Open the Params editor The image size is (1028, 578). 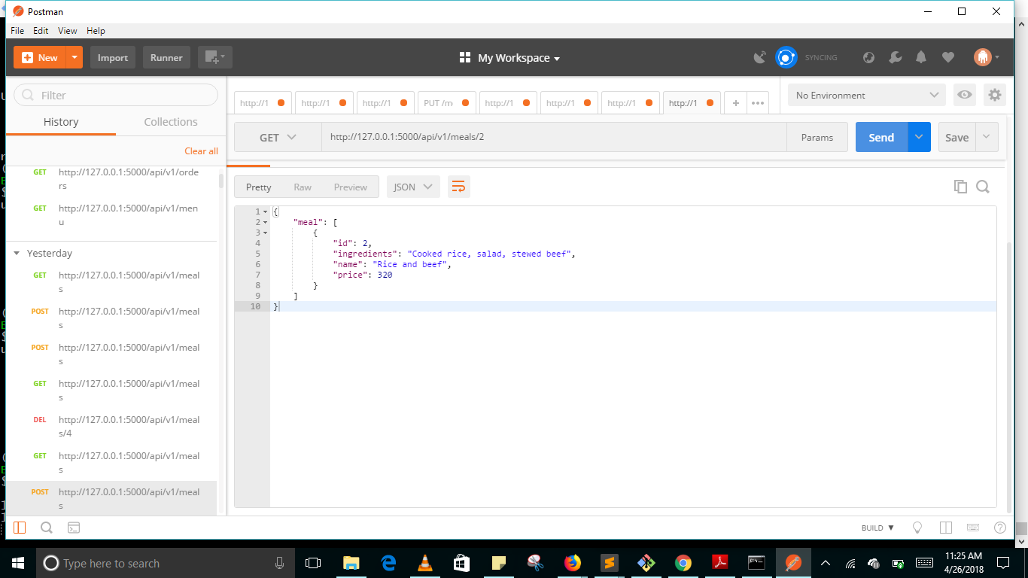[817, 137]
